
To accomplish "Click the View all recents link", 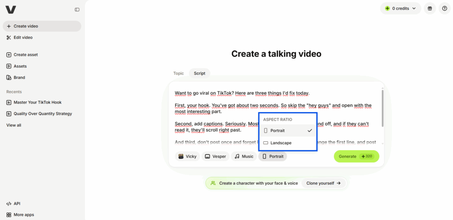I will click(14, 125).
